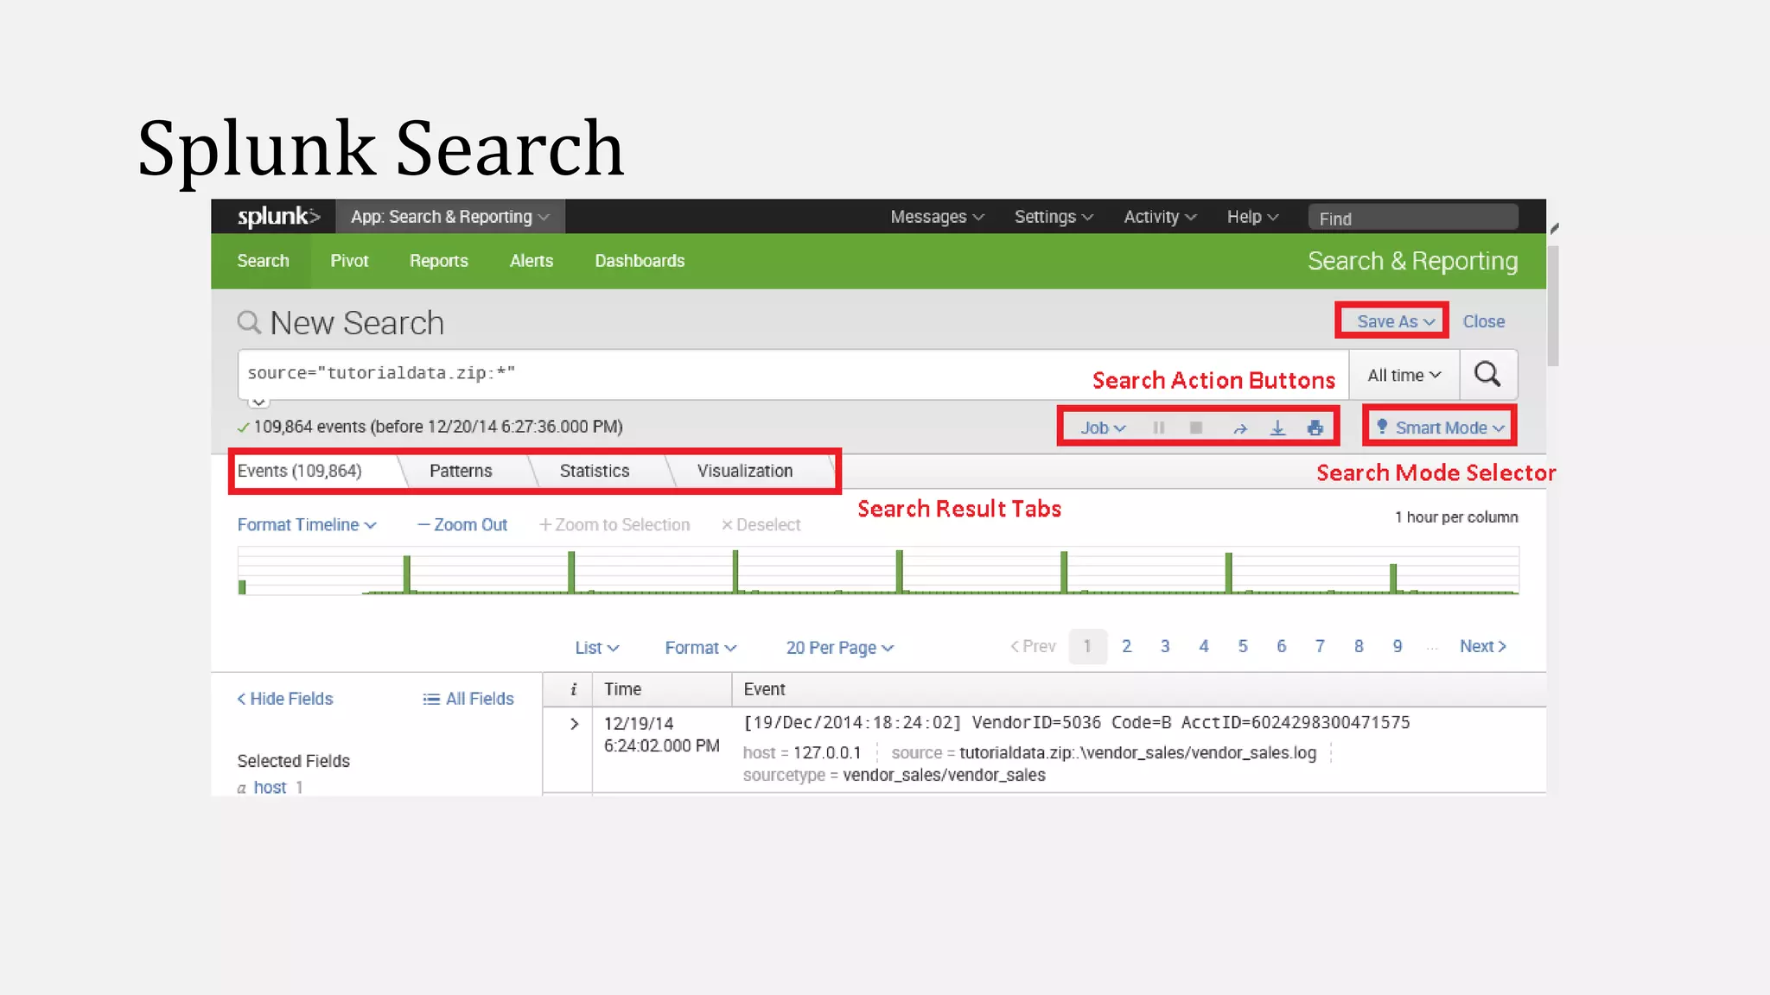The image size is (1770, 995).
Task: Open Help menu
Action: [x=1252, y=217]
